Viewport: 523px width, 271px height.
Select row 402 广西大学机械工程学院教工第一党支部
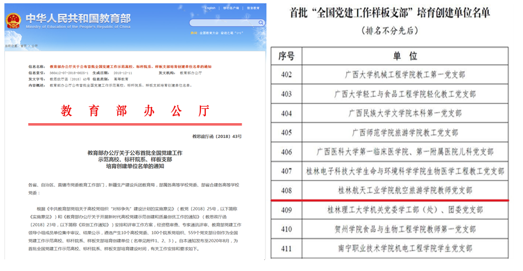pyautogui.click(x=405, y=75)
